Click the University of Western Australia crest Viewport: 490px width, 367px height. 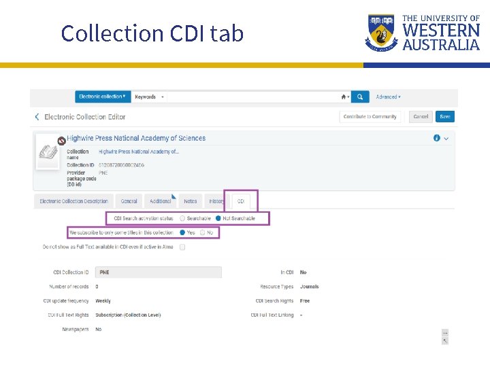click(381, 33)
